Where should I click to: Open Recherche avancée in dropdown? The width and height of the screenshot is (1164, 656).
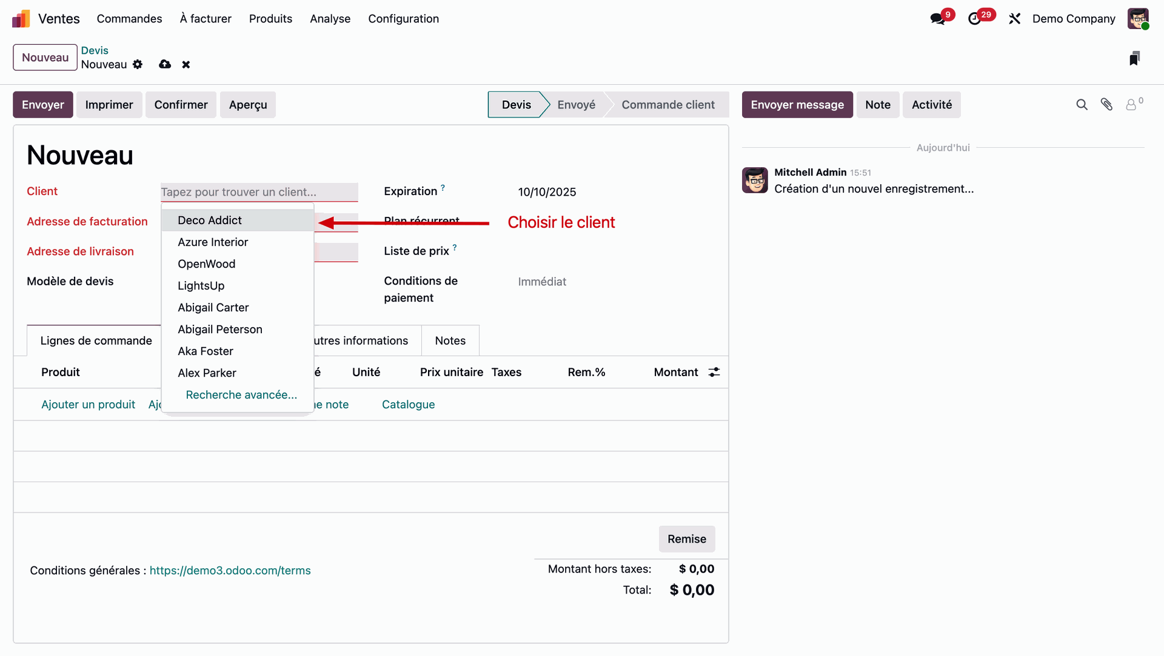[241, 395]
